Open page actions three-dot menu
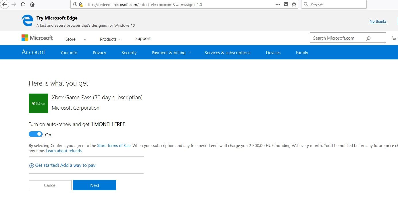The image size is (398, 219). pos(278,4)
